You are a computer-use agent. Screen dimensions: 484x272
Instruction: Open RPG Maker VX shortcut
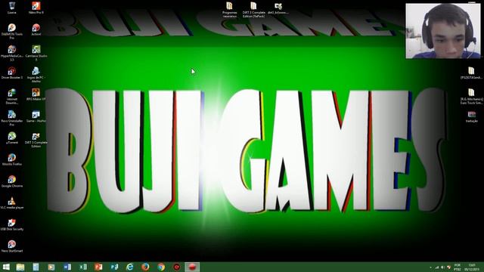[36, 94]
